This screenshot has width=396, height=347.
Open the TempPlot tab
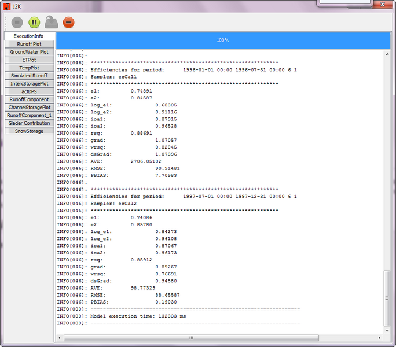(x=29, y=68)
